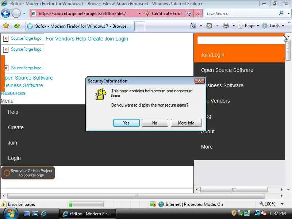Click the 100% zoom level button

pos(268,204)
